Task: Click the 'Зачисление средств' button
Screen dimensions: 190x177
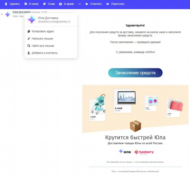Action: point(135,73)
